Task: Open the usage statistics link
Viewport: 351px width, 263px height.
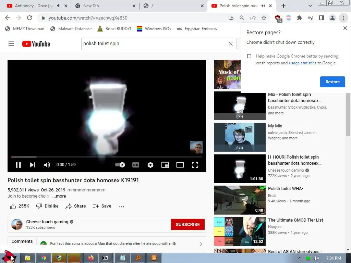Action: click(302, 63)
